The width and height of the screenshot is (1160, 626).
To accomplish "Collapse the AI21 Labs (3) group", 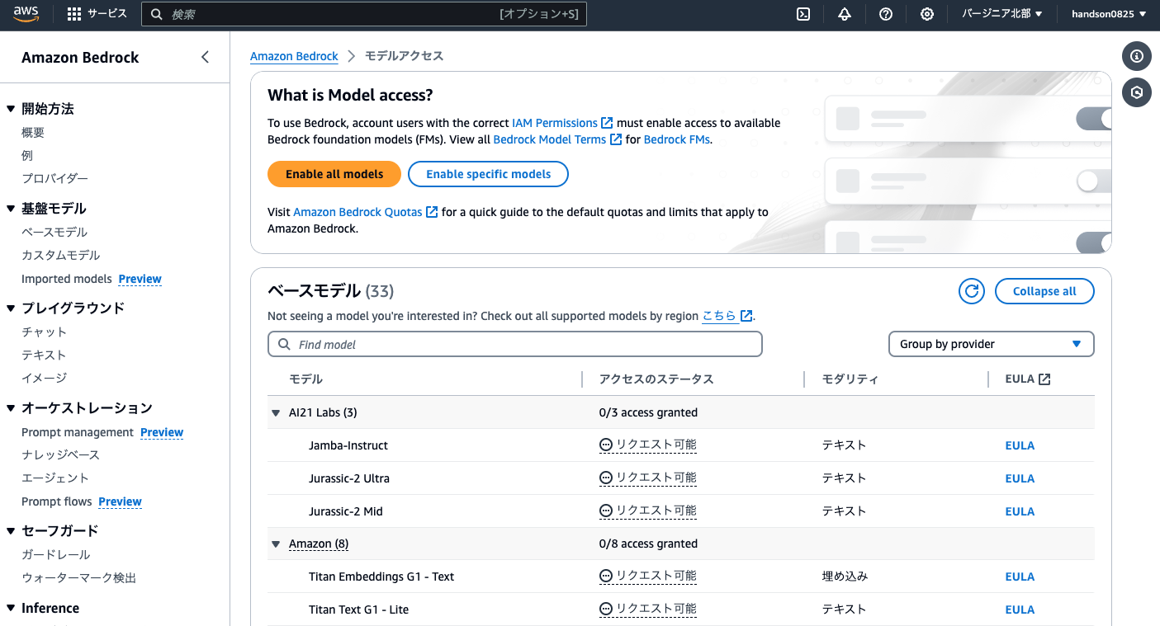I will (x=276, y=412).
